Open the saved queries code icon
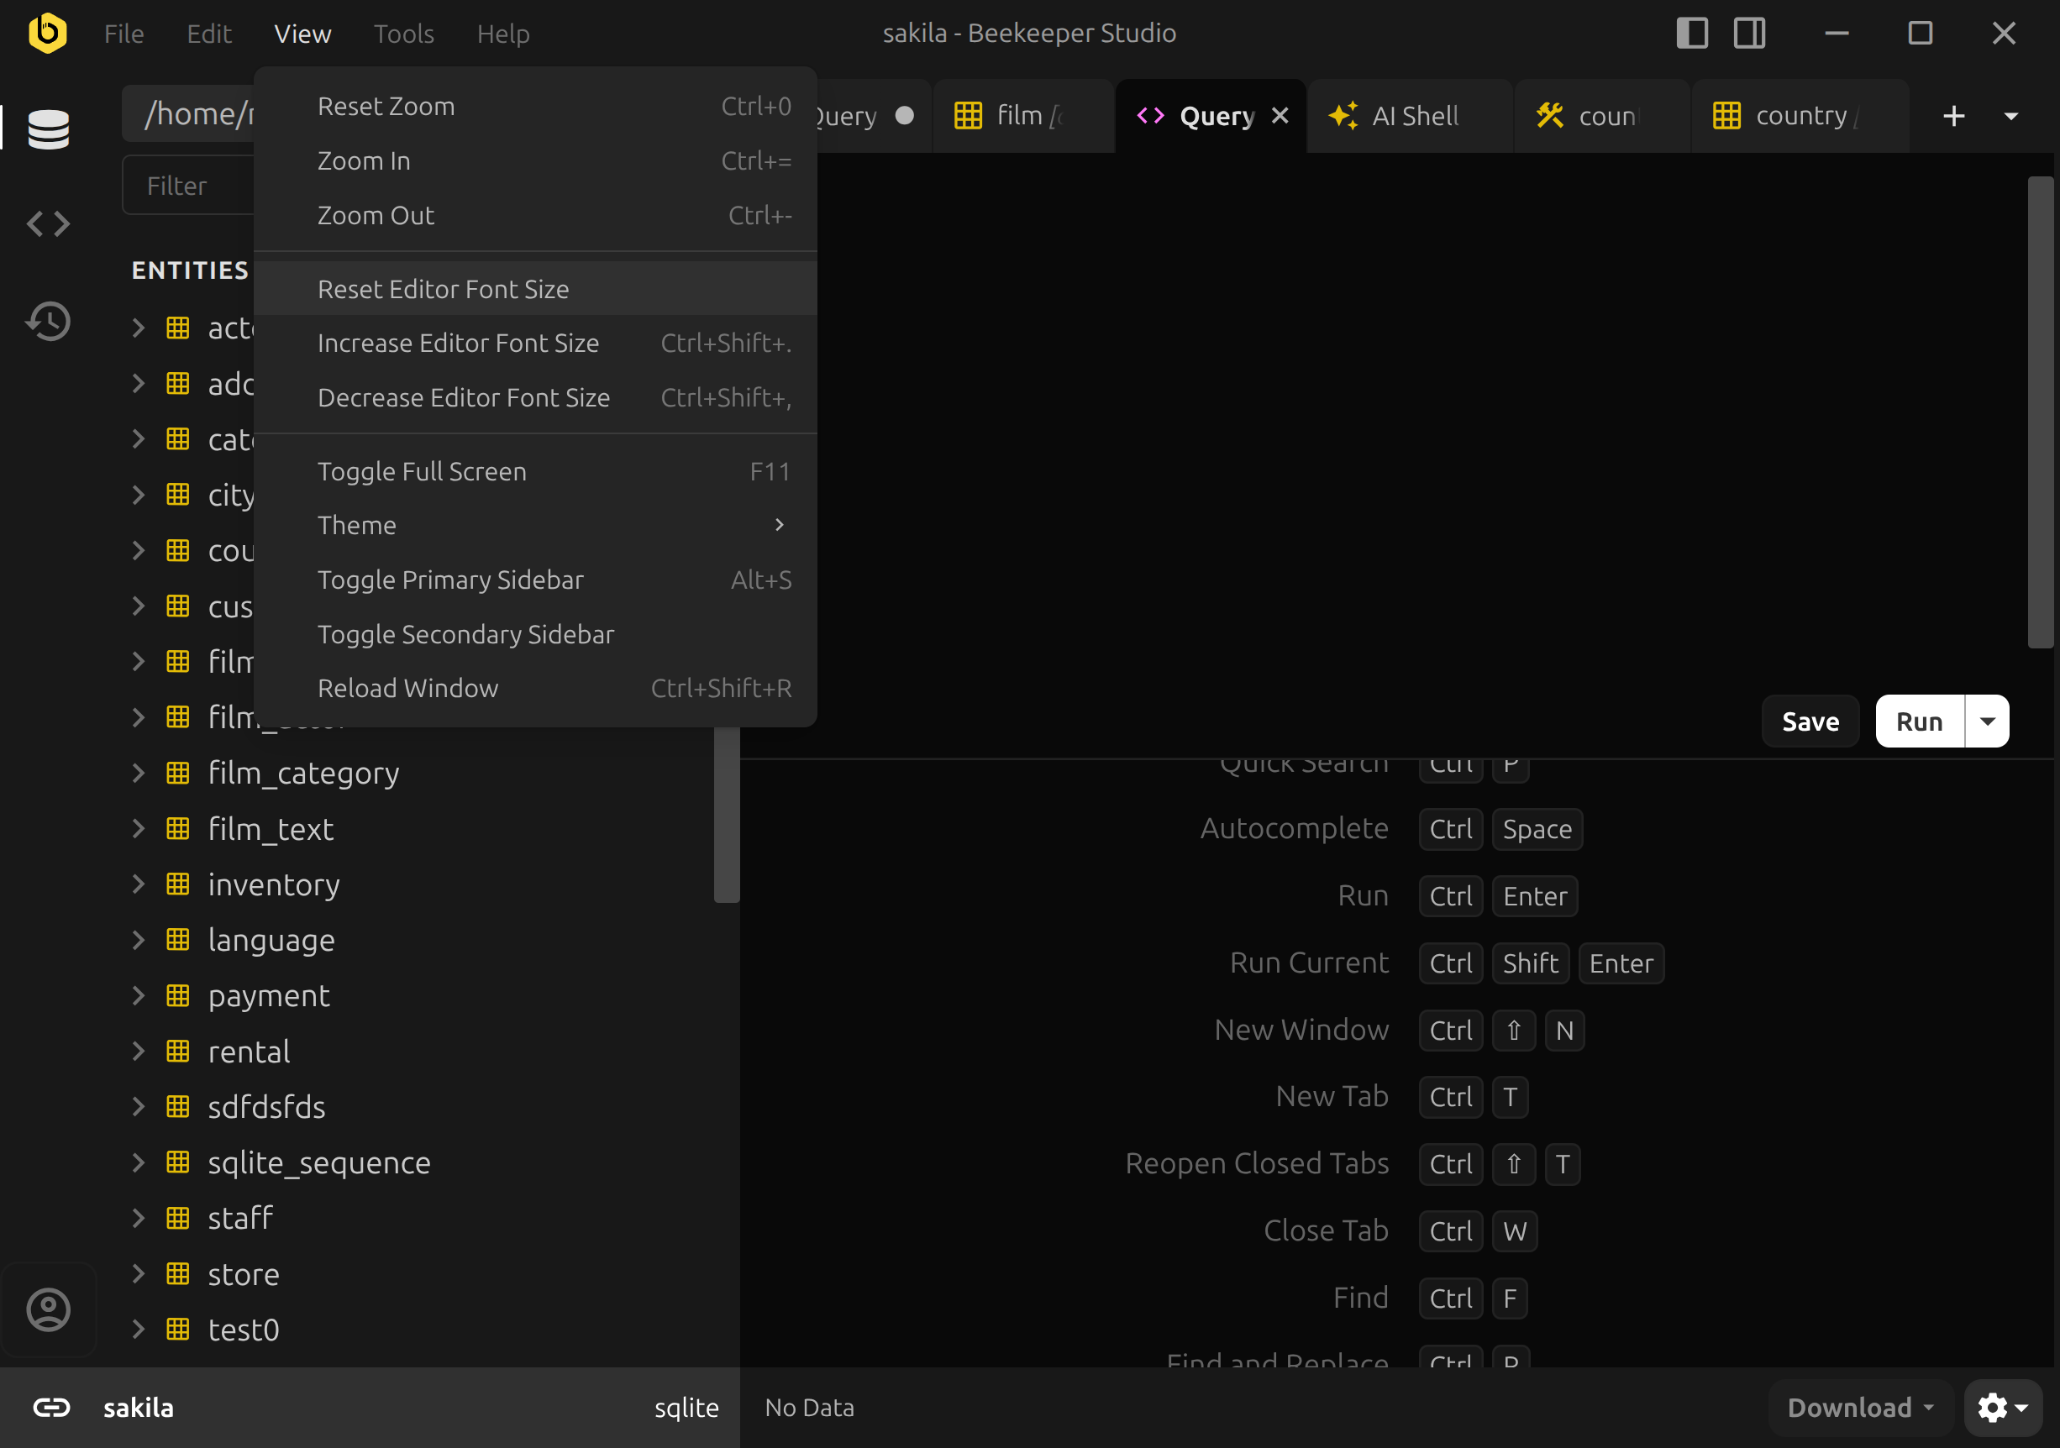The image size is (2060, 1448). point(49,223)
